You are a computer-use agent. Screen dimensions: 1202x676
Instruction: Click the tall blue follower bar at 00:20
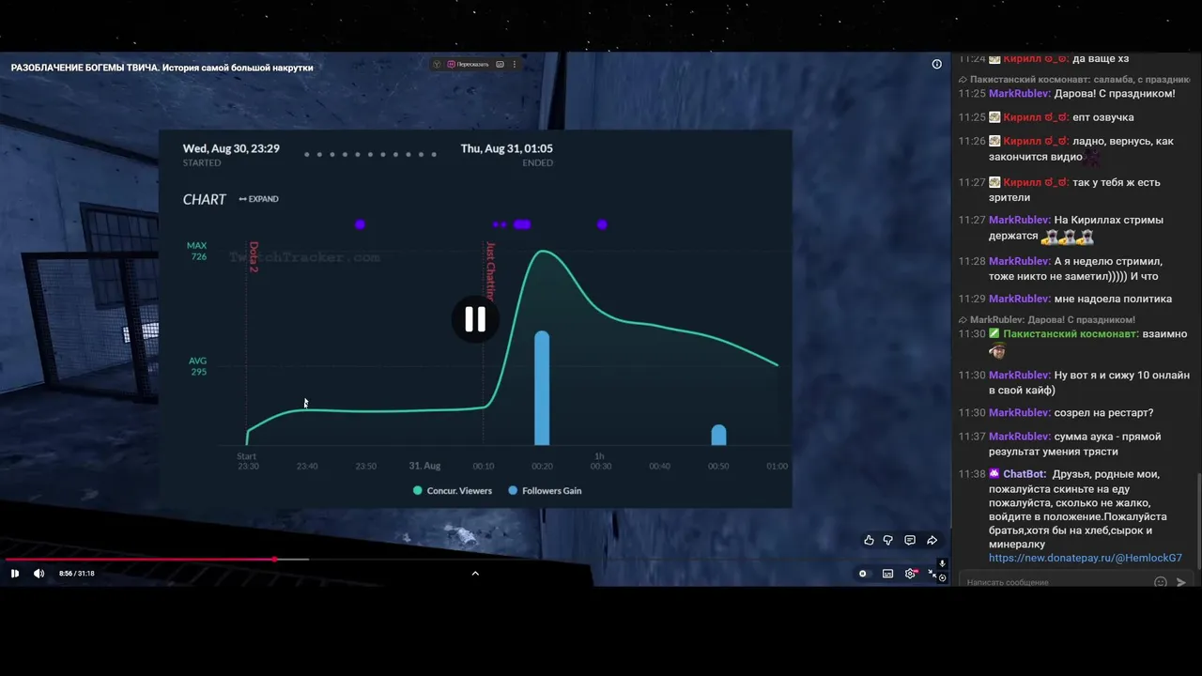[542, 388]
